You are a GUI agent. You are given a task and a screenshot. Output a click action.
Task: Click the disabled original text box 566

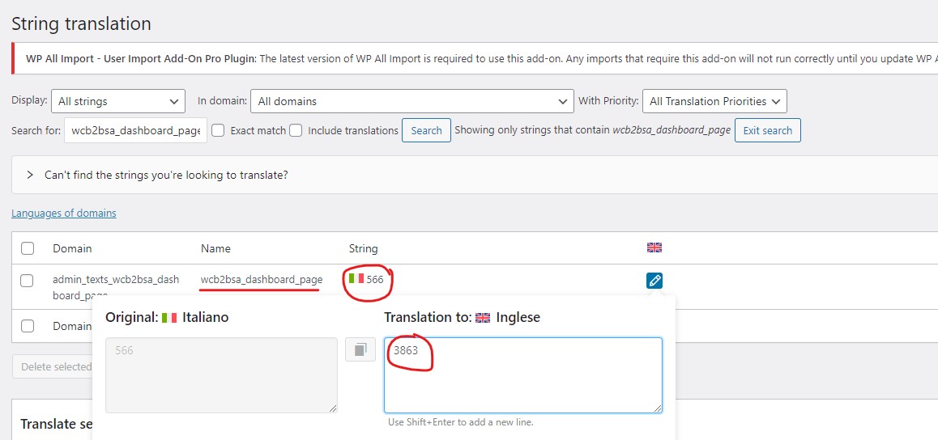(x=221, y=375)
